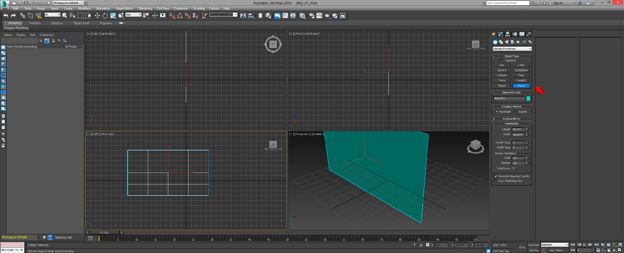Screen dimensions: 624x253
Task: Toggle the Percent Snap icon
Action: [187, 16]
